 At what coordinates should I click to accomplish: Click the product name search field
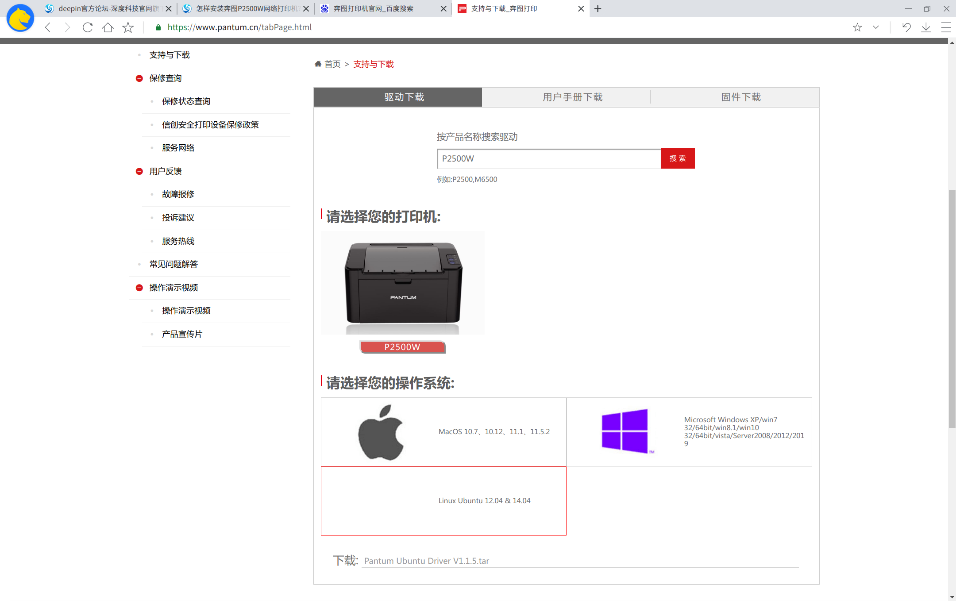tap(548, 158)
